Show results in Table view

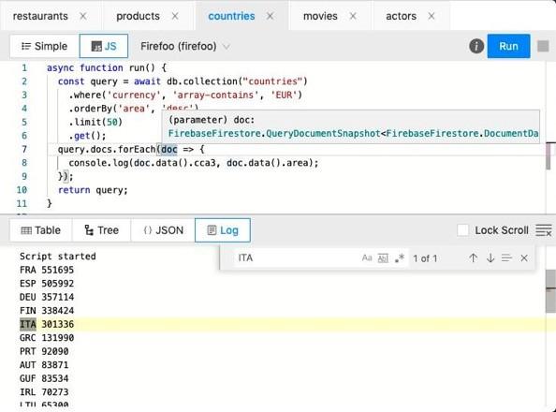[41, 230]
